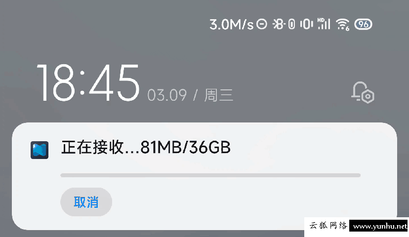Image resolution: width=409 pixels, height=237 pixels.
Task: Open notification settings bell-gear icon
Action: (363, 92)
